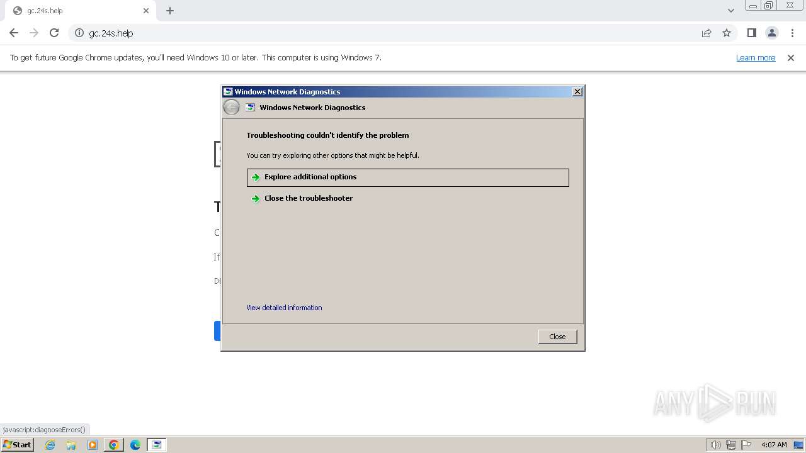
Task: Open the Action Center flag icon
Action: pos(746,445)
